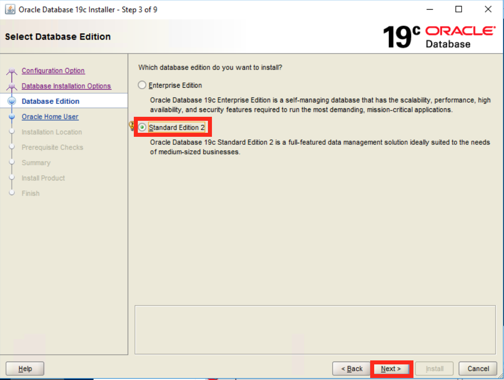Click the 'Select Database Edition' heading
This screenshot has height=380, width=504.
pyautogui.click(x=58, y=37)
